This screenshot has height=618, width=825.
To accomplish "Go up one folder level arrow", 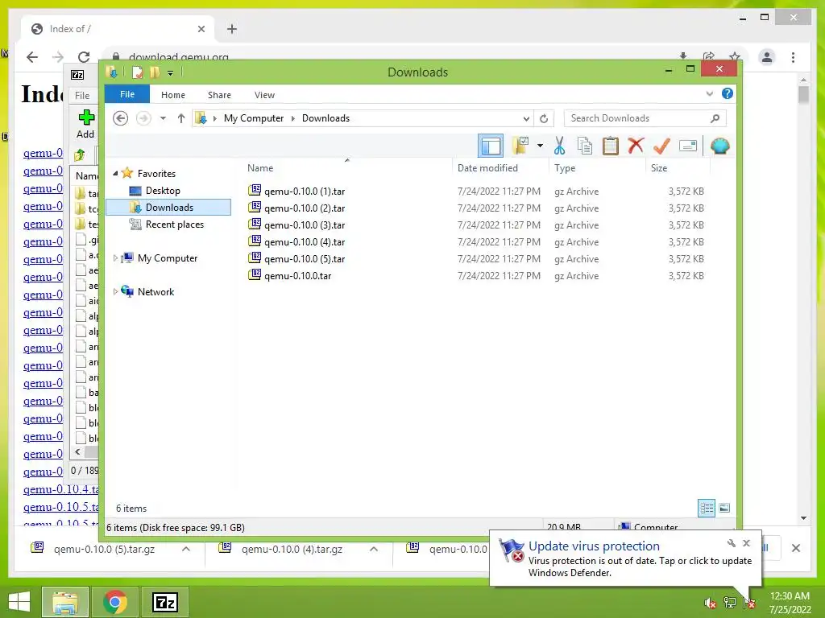I will coord(181,118).
